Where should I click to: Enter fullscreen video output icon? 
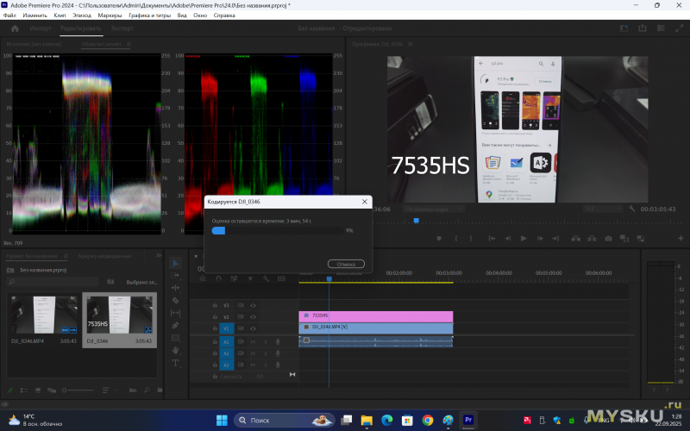point(679,28)
